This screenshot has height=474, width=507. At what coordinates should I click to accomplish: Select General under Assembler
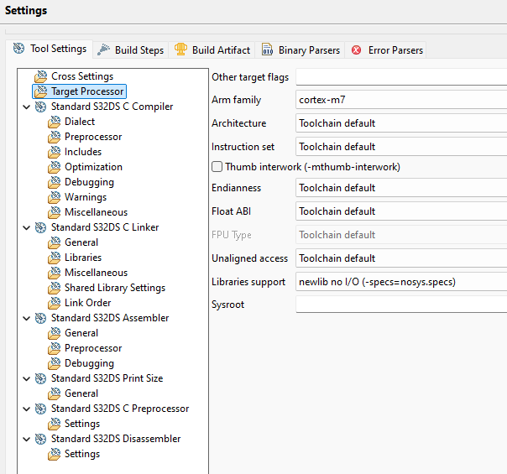(81, 333)
